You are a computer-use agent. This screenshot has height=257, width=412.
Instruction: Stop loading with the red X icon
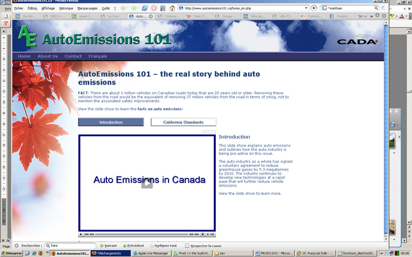[154, 8]
